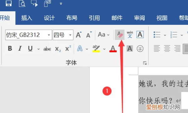
Task: Toggle subscript formatting
Action: (x=58, y=49)
